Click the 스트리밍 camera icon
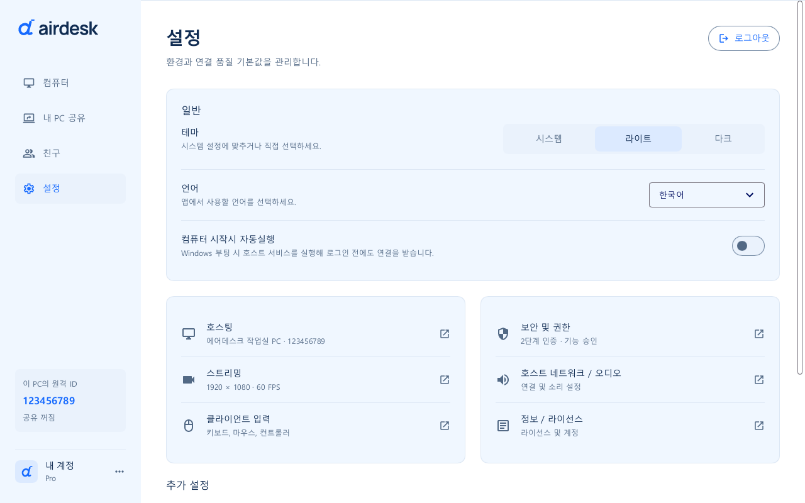The height and width of the screenshot is (503, 805). coord(189,380)
